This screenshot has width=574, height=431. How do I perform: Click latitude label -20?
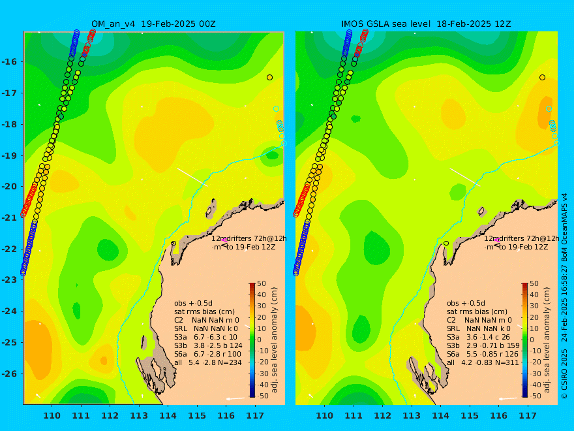(x=9, y=187)
